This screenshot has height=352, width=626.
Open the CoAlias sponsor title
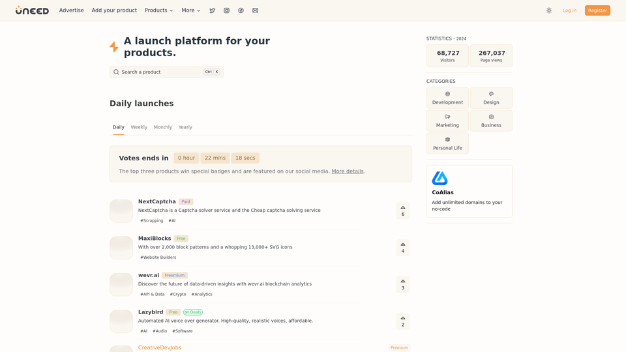pyautogui.click(x=443, y=192)
